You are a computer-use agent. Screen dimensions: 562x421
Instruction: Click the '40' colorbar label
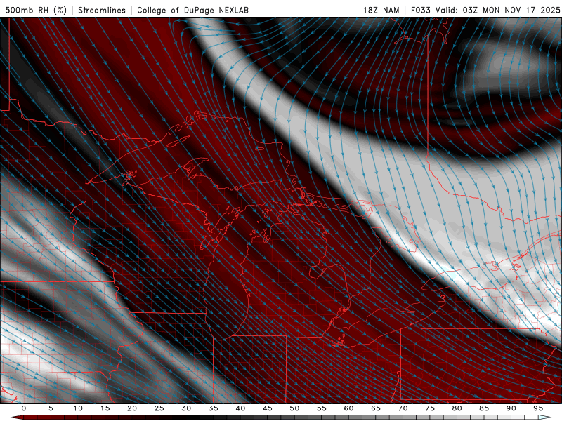tap(240, 408)
